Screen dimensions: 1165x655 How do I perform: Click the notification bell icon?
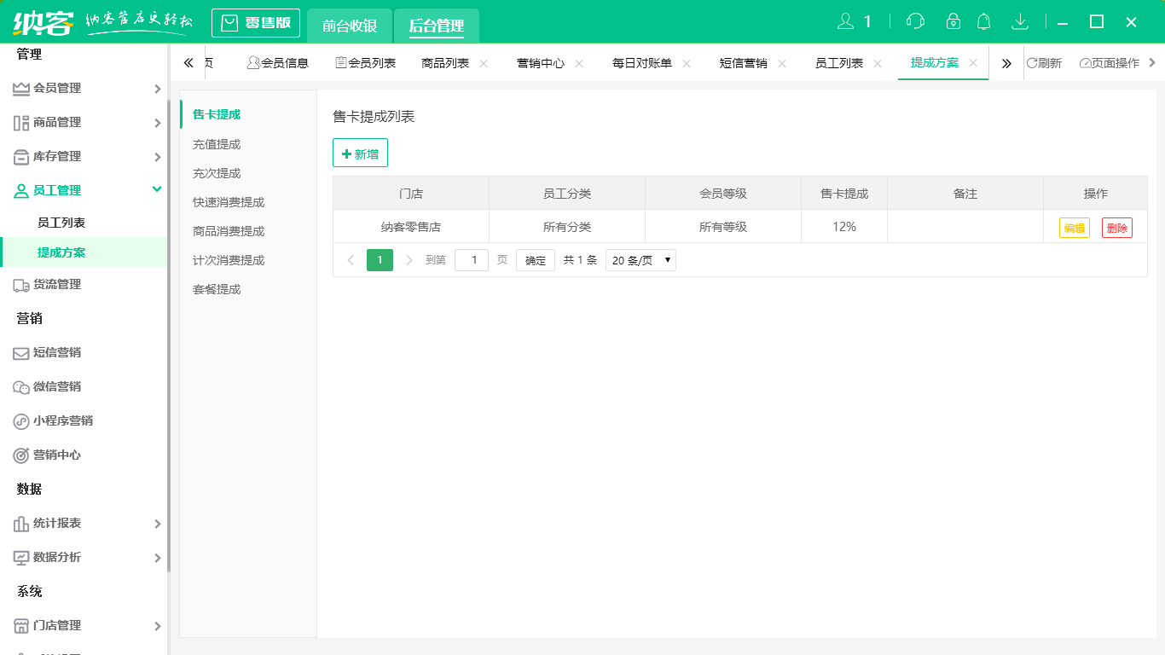coord(983,20)
